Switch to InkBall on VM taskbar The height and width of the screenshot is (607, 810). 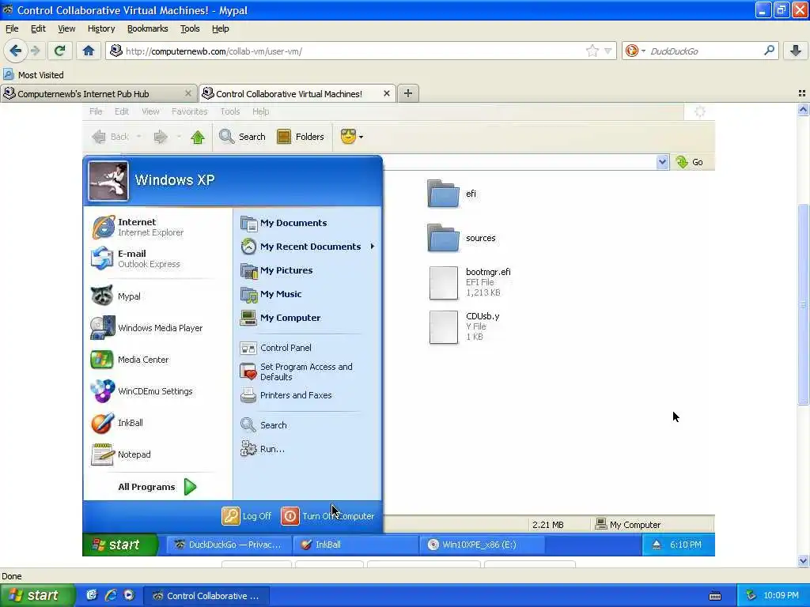(355, 545)
